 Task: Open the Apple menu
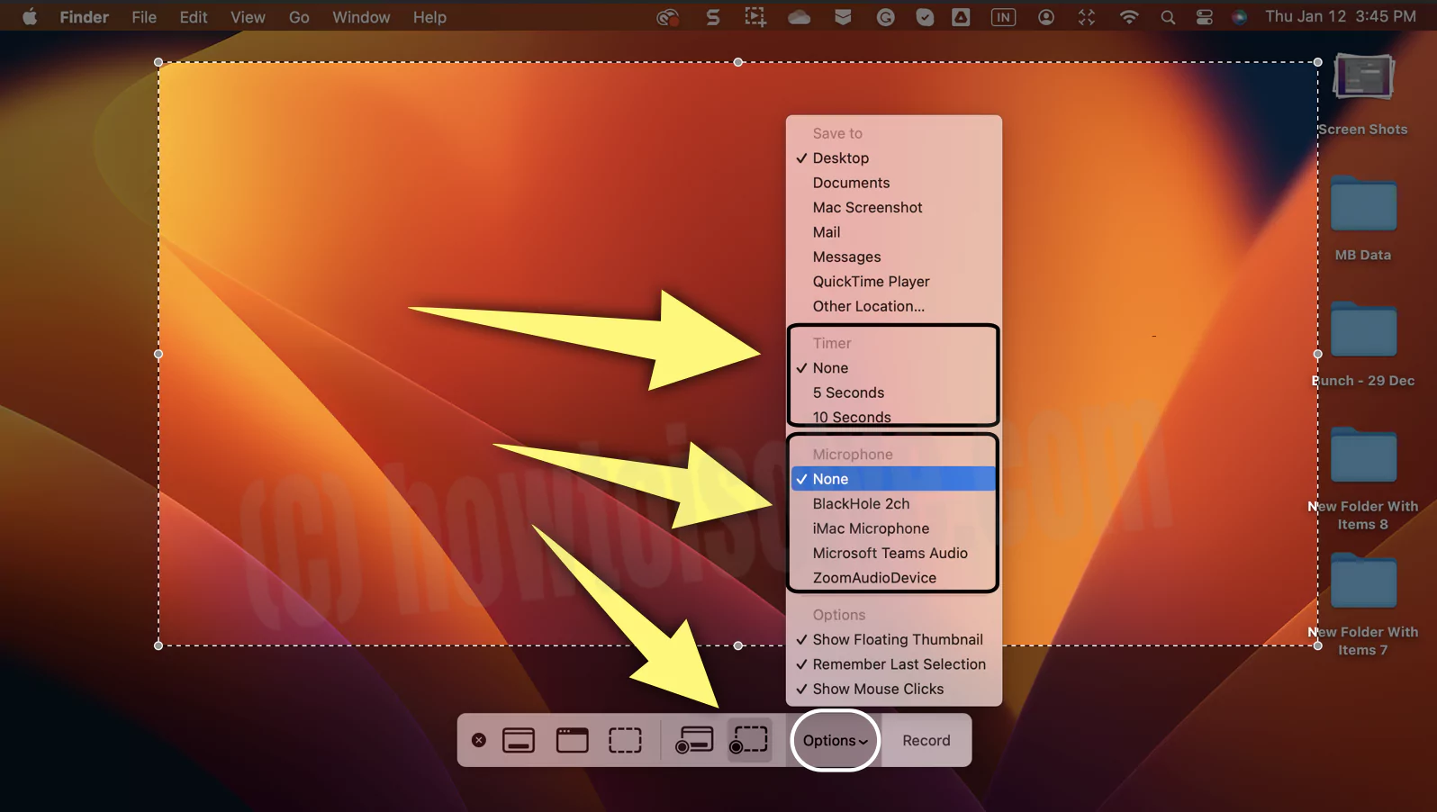(x=30, y=17)
